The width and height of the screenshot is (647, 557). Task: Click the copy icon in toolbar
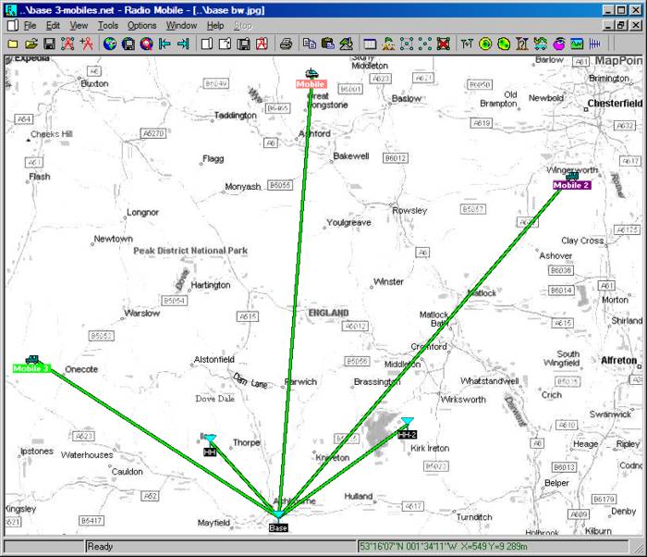pyautogui.click(x=310, y=43)
